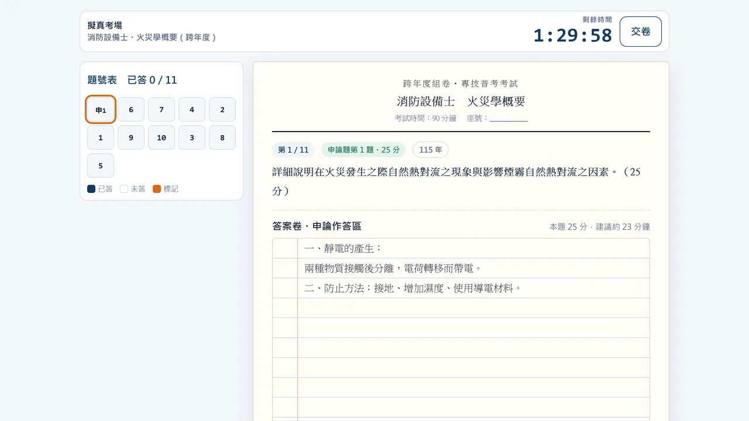Jump to question 2 in the grid
749x421 pixels.
click(222, 110)
